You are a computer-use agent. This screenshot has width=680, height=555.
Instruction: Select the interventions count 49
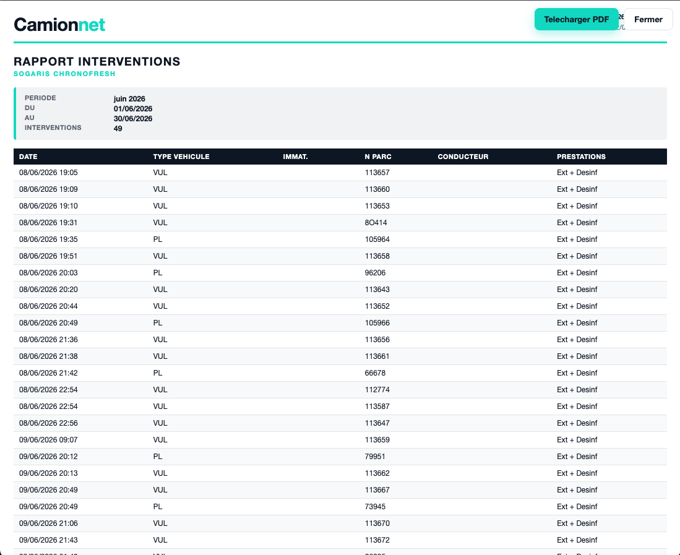coord(118,129)
